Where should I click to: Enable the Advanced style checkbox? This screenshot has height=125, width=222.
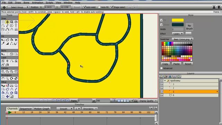[x=161, y=68]
